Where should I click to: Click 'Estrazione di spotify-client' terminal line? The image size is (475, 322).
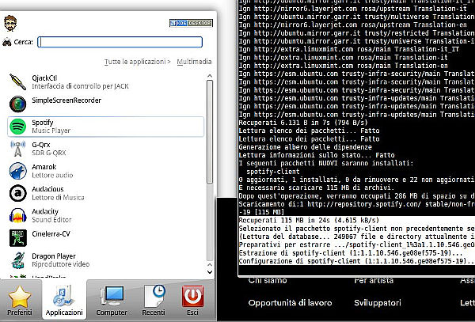(351, 253)
